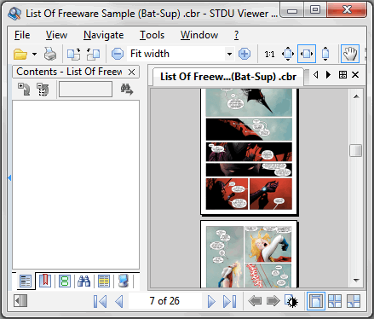Select the List Of Freew...(Bat-Sup) .cbr tab
374x319 pixels.
click(x=228, y=77)
